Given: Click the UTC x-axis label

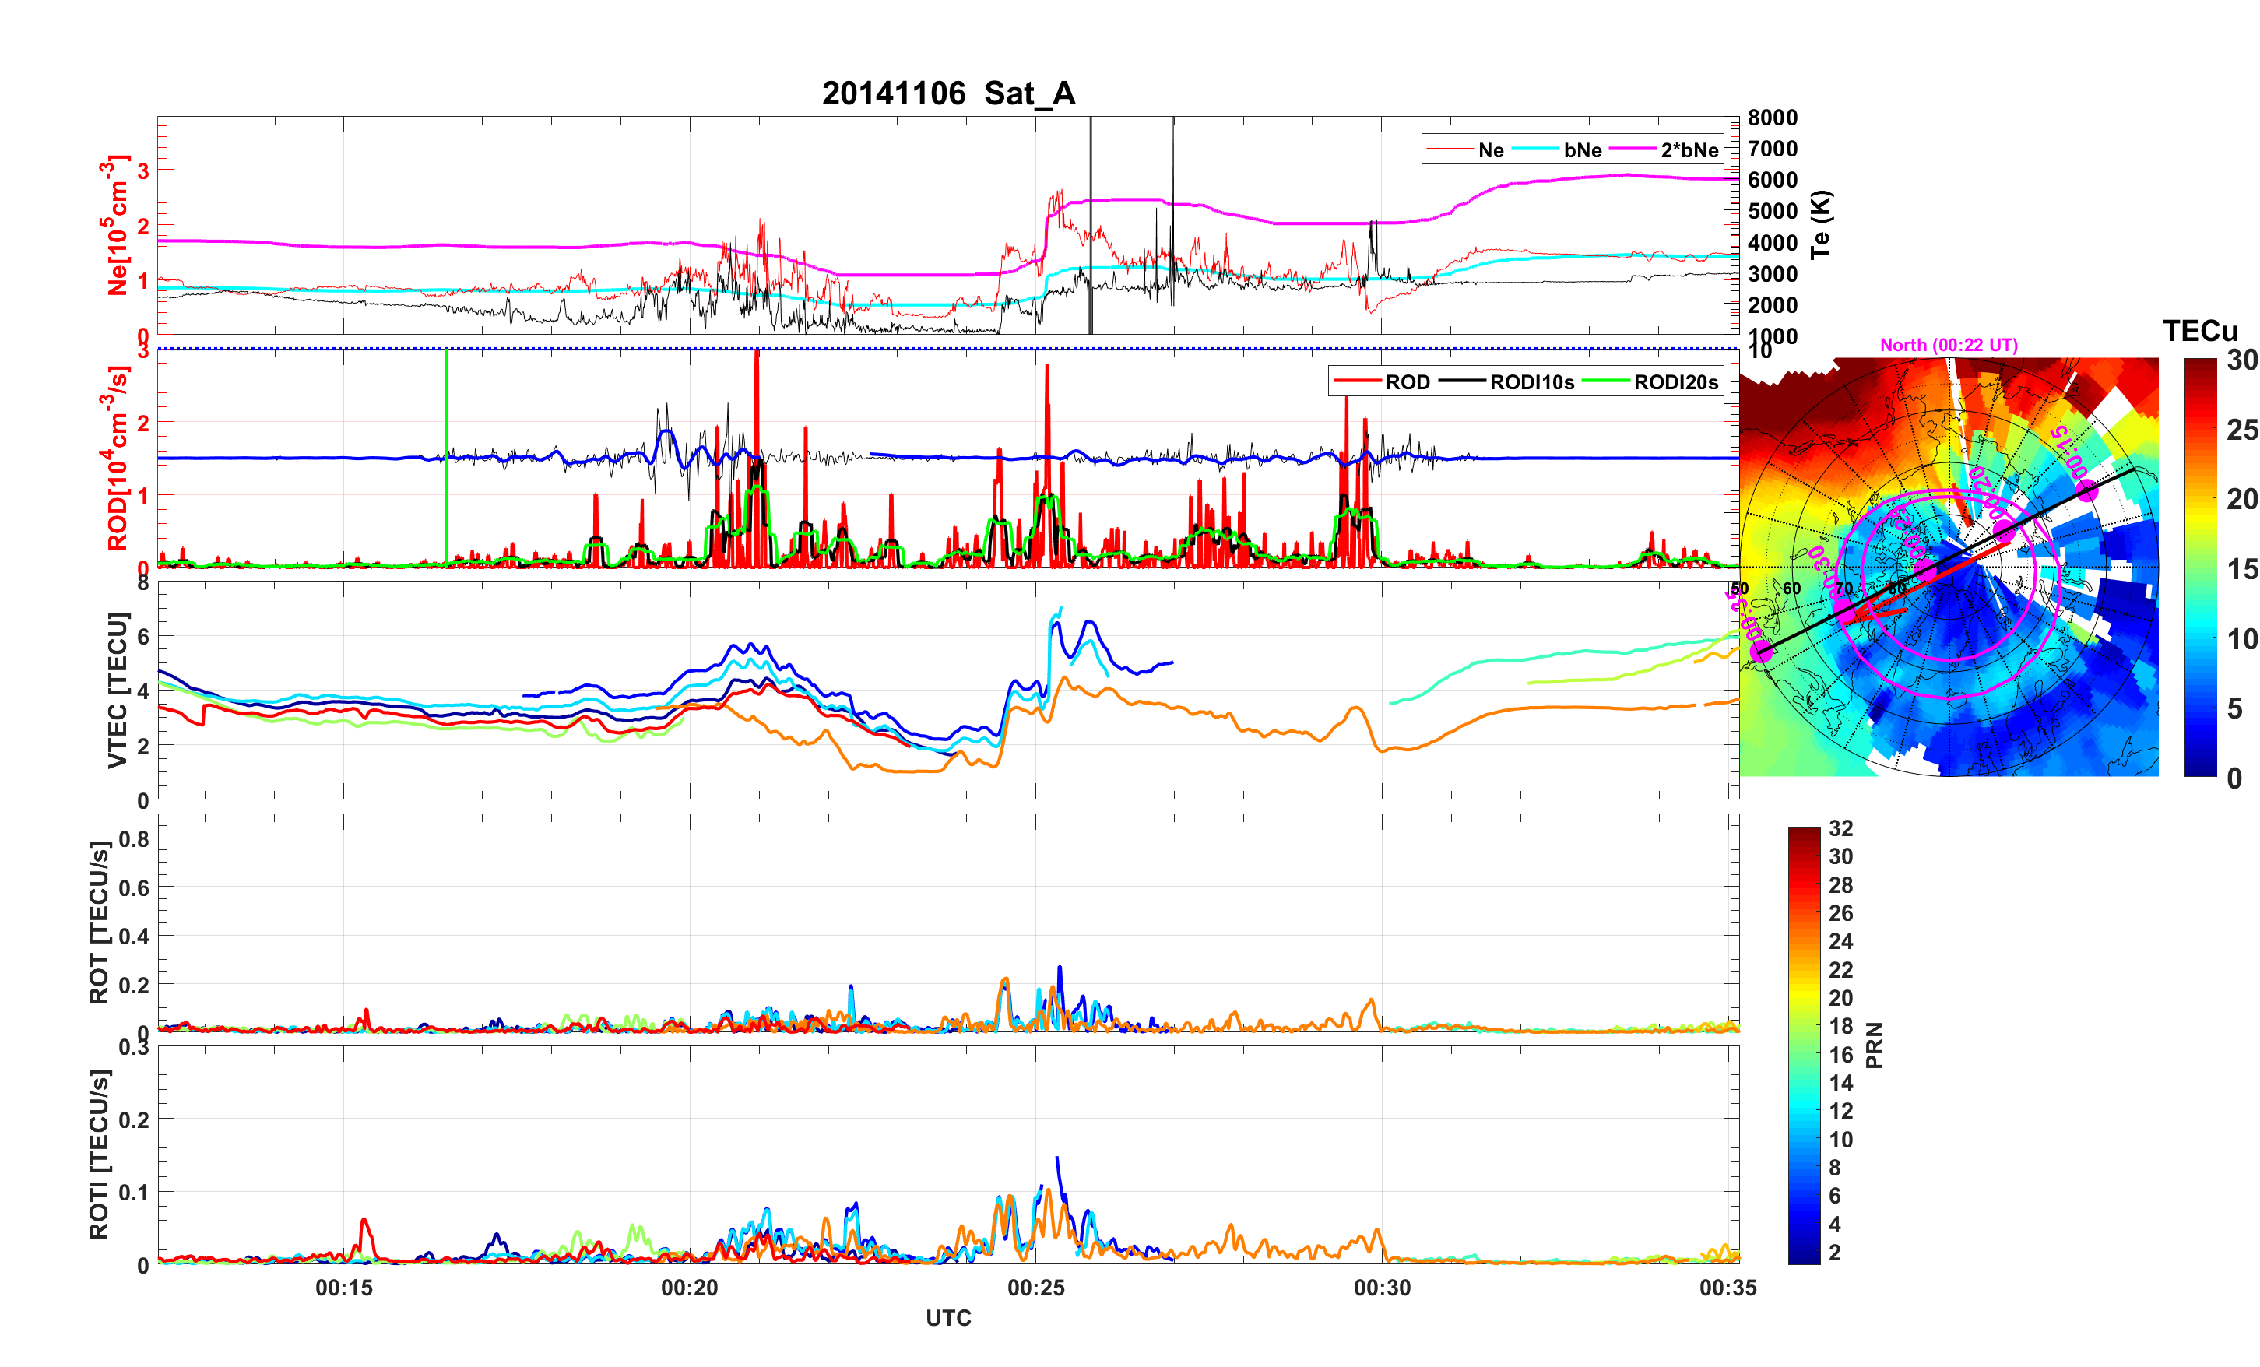Looking at the screenshot, I should click(x=947, y=1317).
